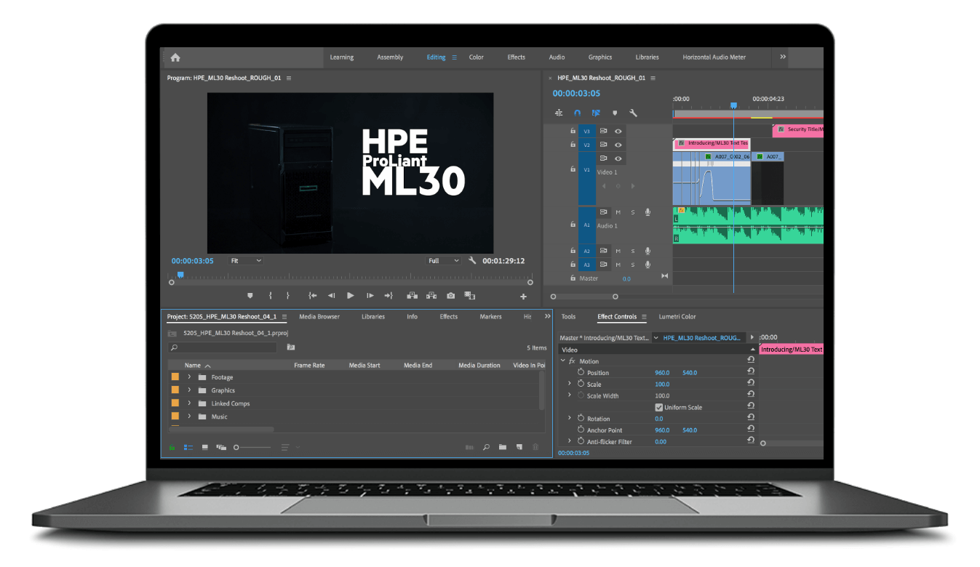Viewport: 980px width, 567px height.
Task: Expand the Music bin
Action: tap(189, 417)
